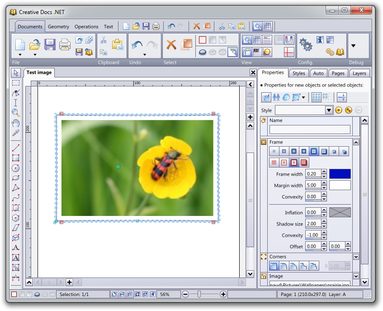Toggle the magnet snap icon in View group
Viewport: 383px width, 311px height.
[x=288, y=40]
